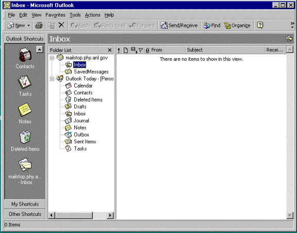Select the Calendar folder
This screenshot has width=297, height=233.
pyautogui.click(x=83, y=86)
